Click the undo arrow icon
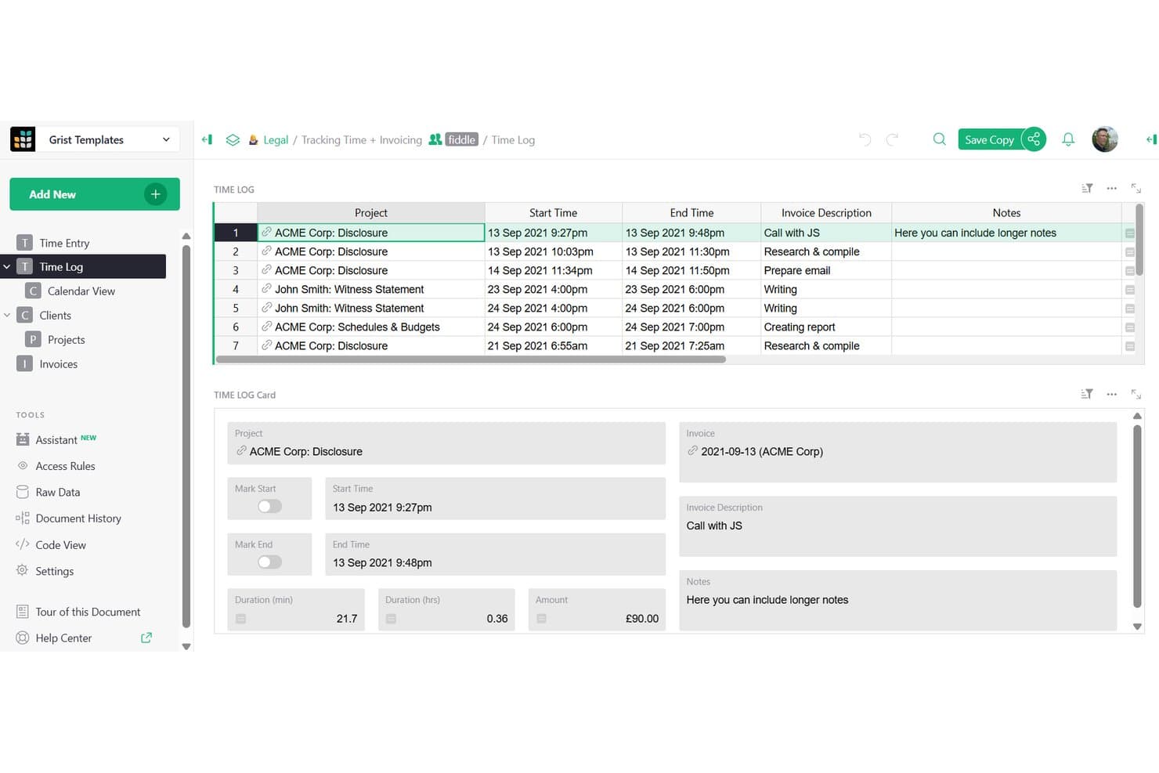The width and height of the screenshot is (1159, 773). (x=865, y=139)
